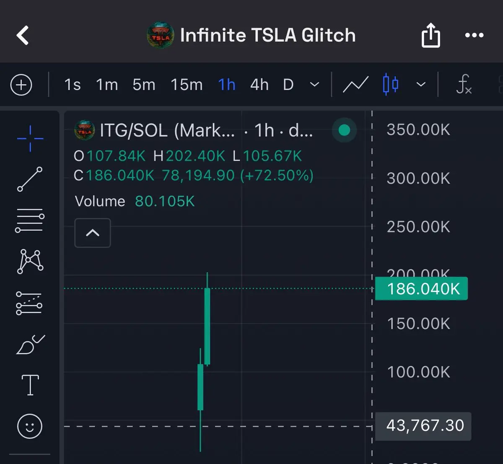Choose the XABCD pattern tool

pos(30,262)
